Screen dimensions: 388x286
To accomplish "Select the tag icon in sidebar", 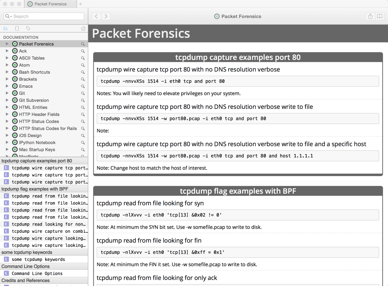I will point(28,29).
